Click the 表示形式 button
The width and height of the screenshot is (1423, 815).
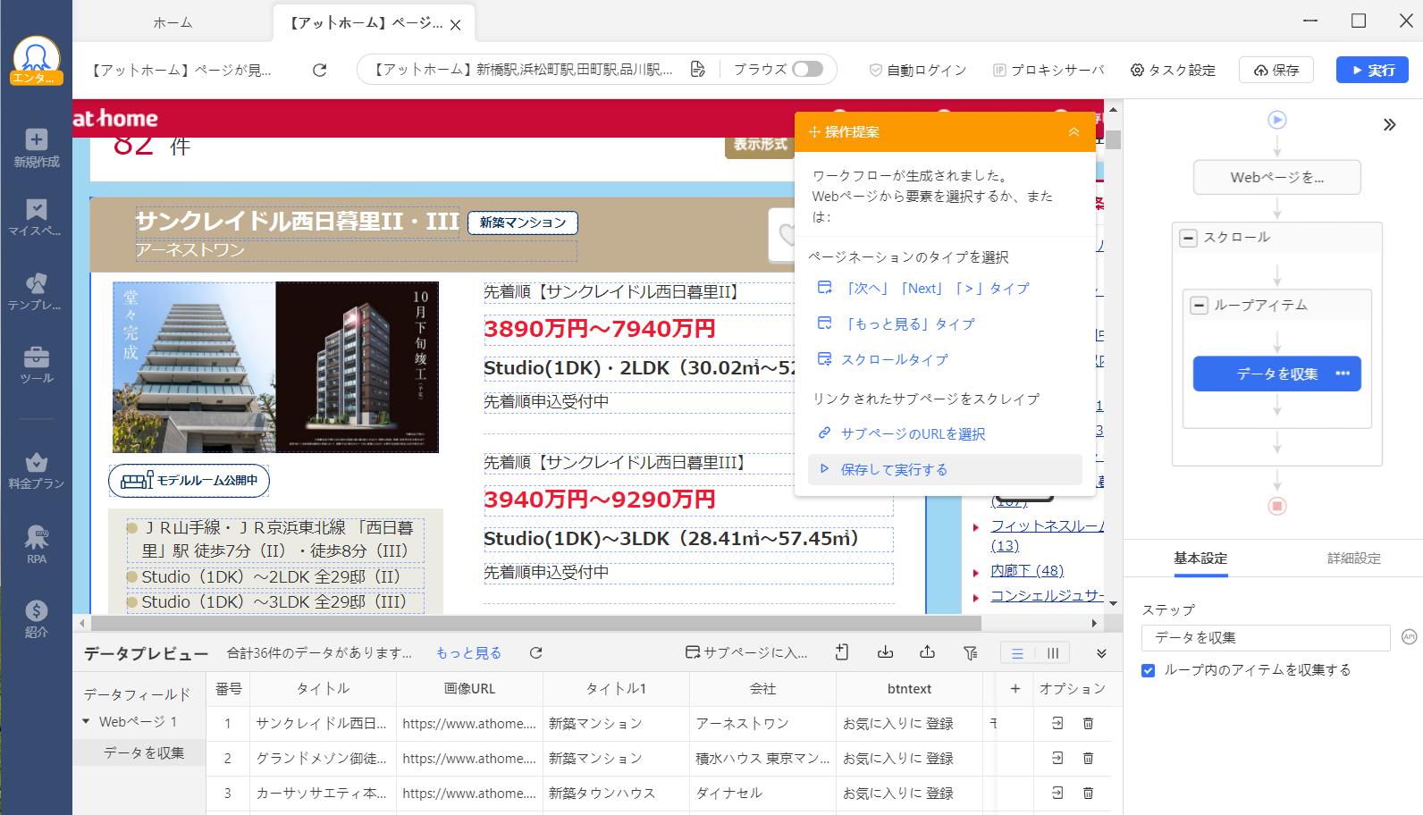point(760,145)
